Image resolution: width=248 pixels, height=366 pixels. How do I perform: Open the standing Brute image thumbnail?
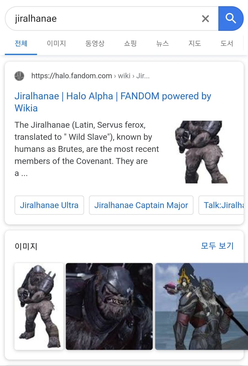point(39,306)
